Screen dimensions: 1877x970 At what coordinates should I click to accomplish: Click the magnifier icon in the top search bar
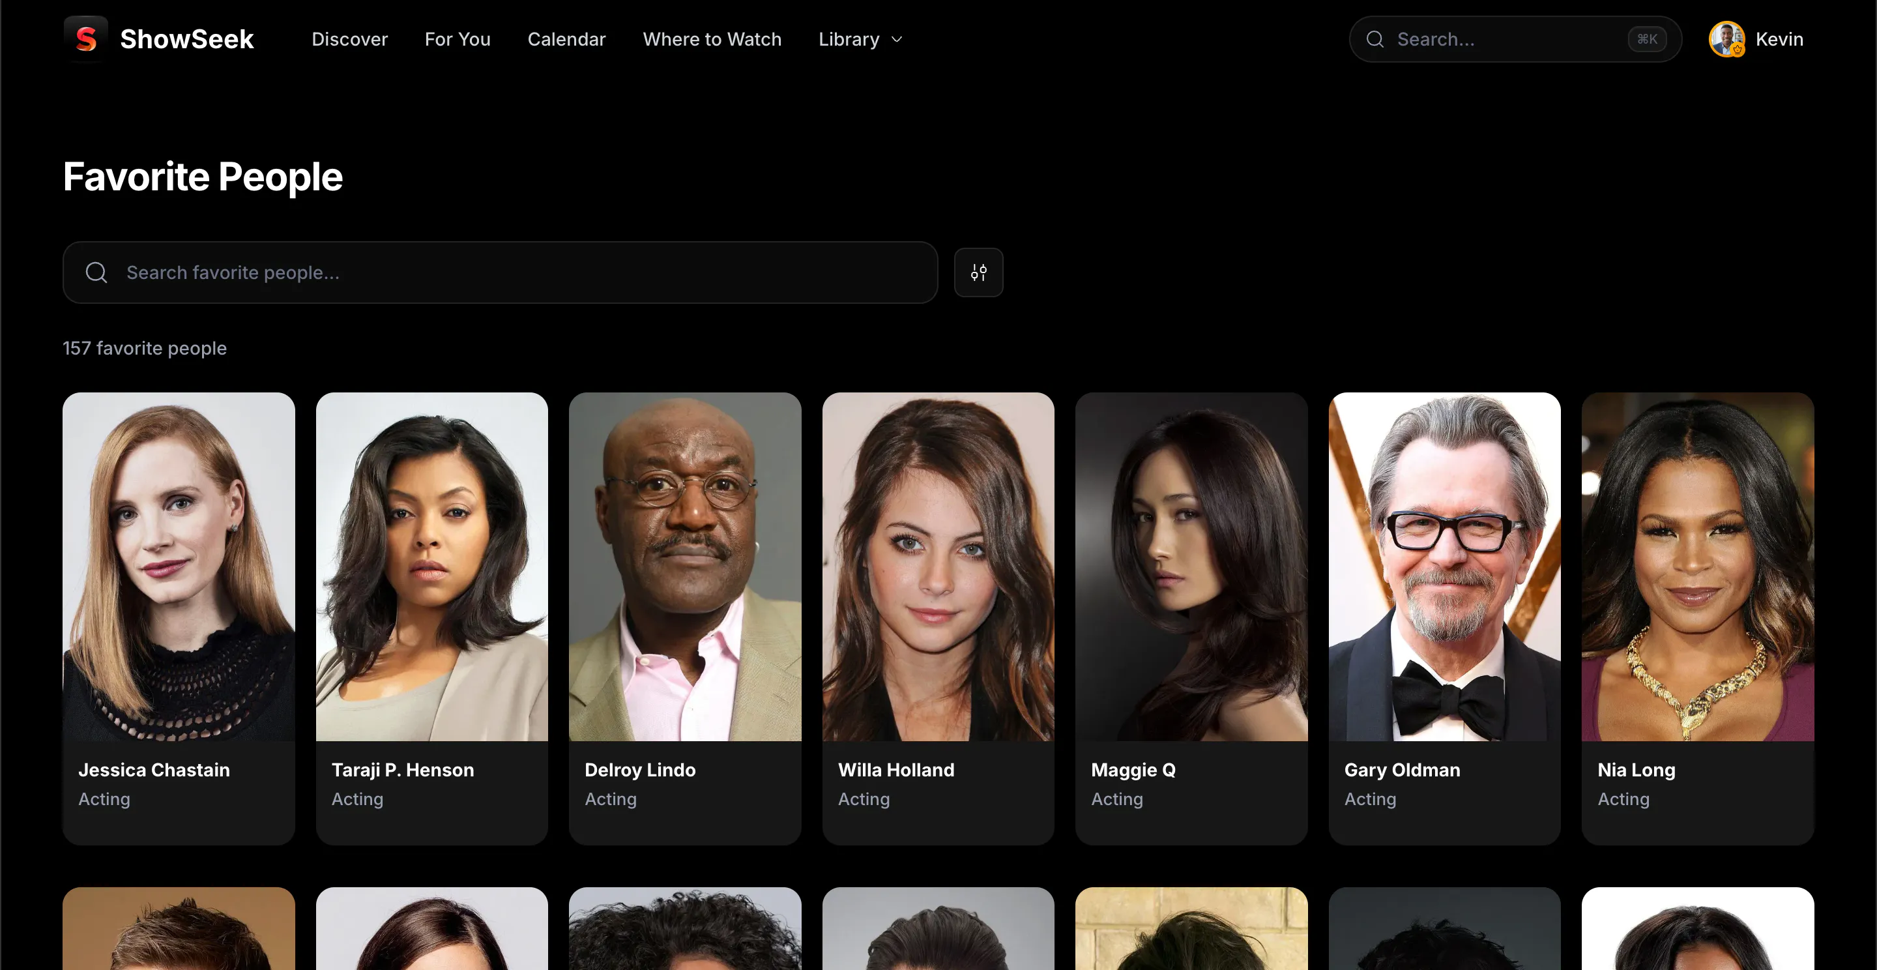click(1375, 39)
